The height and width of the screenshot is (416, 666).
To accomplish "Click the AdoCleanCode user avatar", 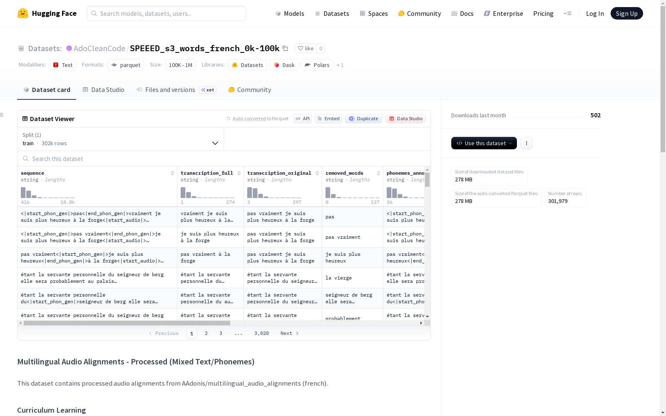I will (x=69, y=48).
